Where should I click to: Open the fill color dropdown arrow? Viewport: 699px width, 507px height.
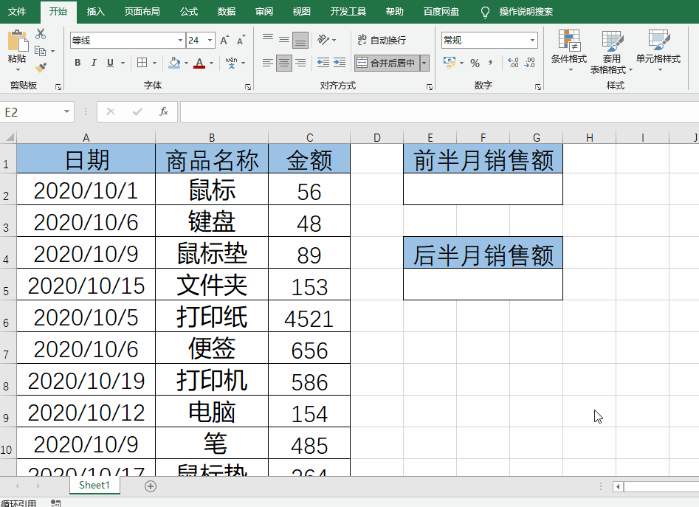(186, 63)
